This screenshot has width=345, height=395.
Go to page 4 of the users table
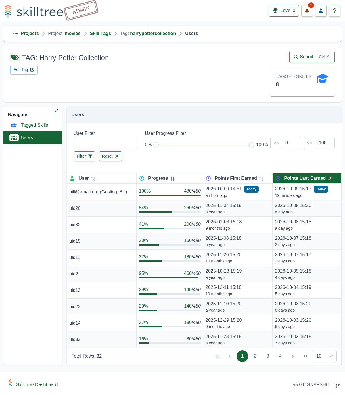point(280,356)
